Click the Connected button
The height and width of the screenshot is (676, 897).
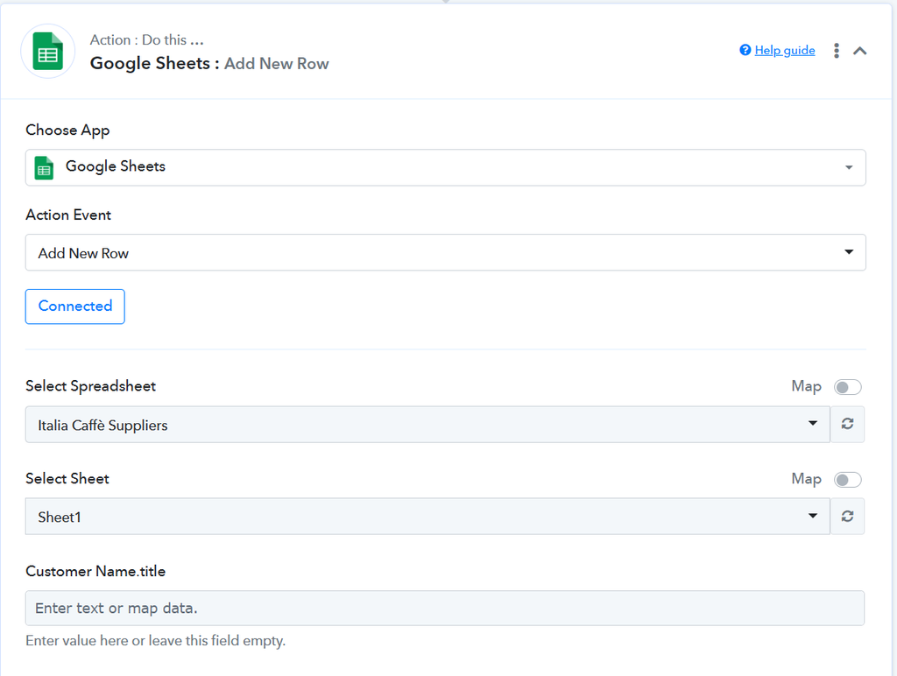75,306
